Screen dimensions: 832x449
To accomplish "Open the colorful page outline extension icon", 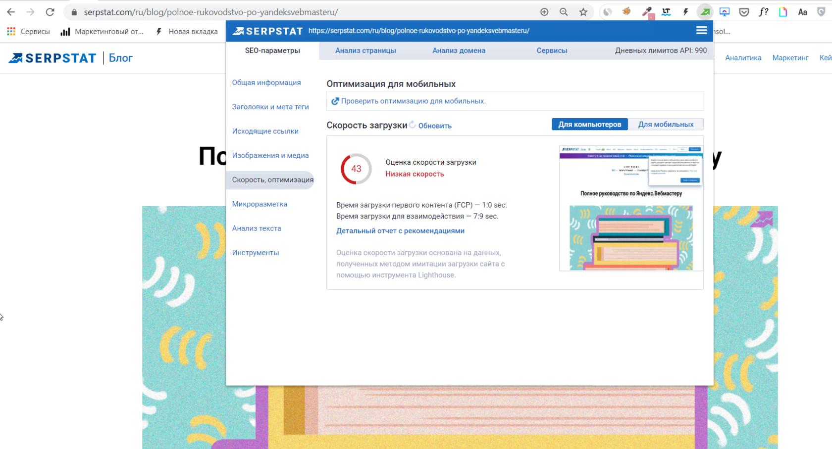I will [x=783, y=12].
